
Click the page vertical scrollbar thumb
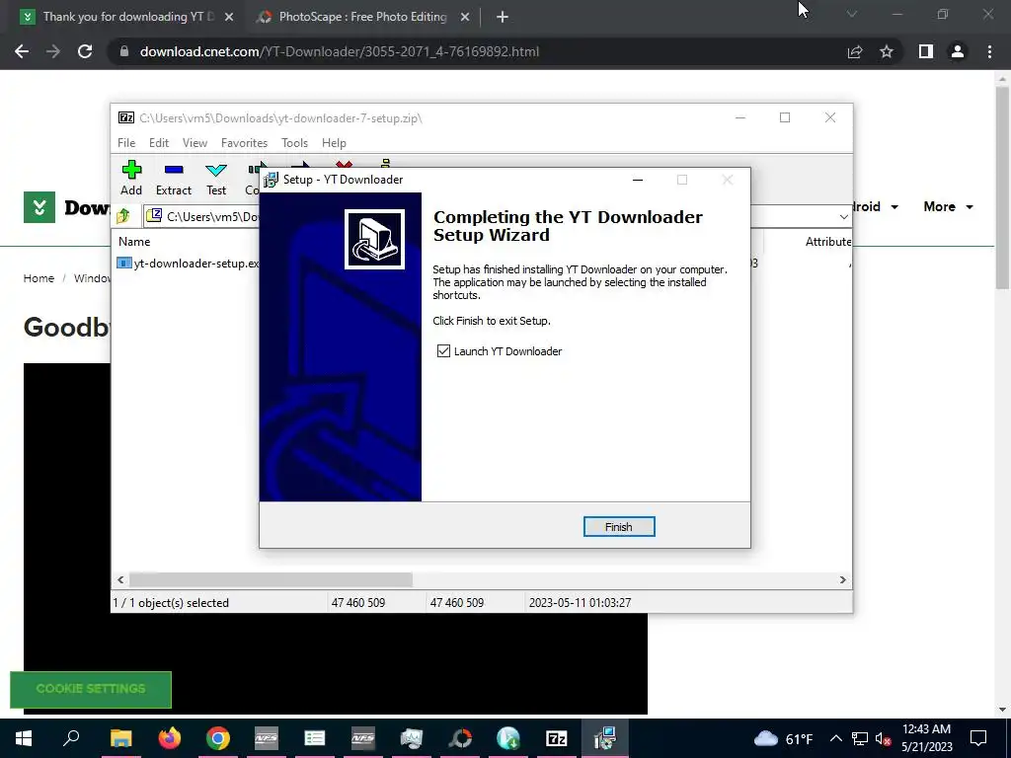[x=1002, y=187]
